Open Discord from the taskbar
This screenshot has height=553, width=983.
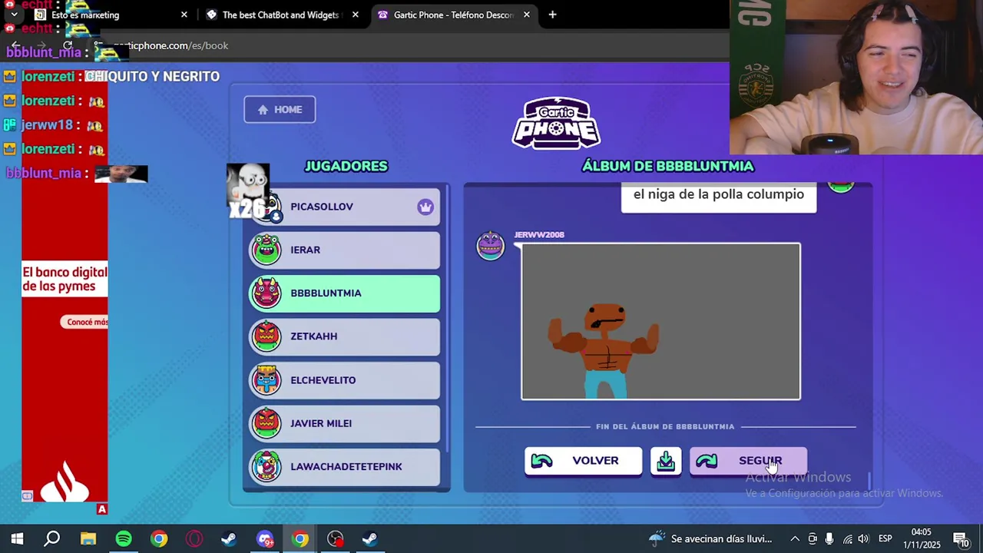[265, 538]
